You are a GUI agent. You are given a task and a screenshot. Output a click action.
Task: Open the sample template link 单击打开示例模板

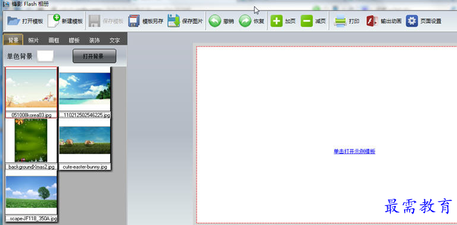[355, 151]
